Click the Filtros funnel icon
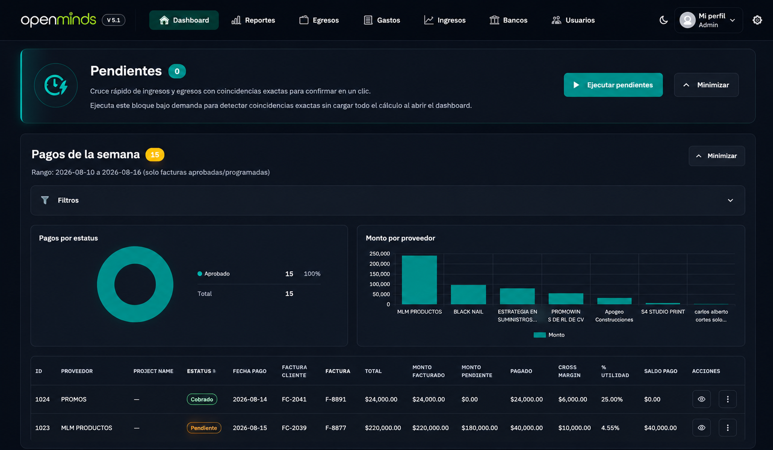773x450 pixels. pos(45,200)
